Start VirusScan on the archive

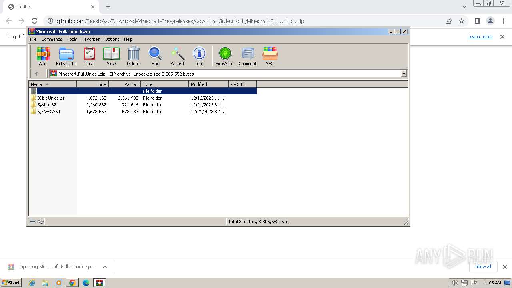pos(225,56)
